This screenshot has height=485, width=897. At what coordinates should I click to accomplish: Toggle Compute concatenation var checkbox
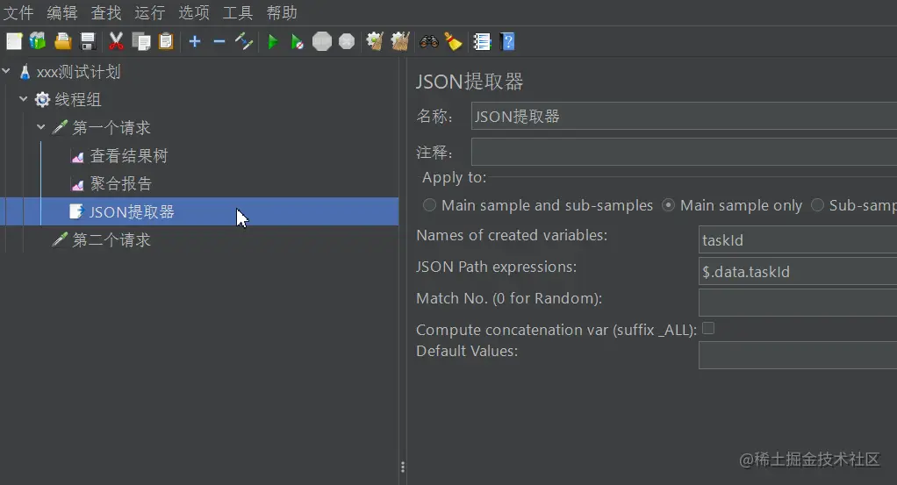pos(708,328)
